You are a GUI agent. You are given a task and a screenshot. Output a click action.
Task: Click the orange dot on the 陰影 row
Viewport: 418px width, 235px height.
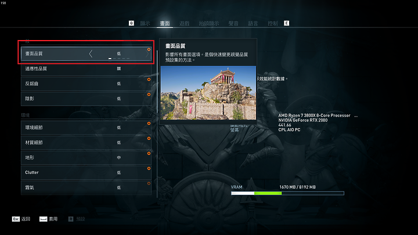click(x=149, y=95)
